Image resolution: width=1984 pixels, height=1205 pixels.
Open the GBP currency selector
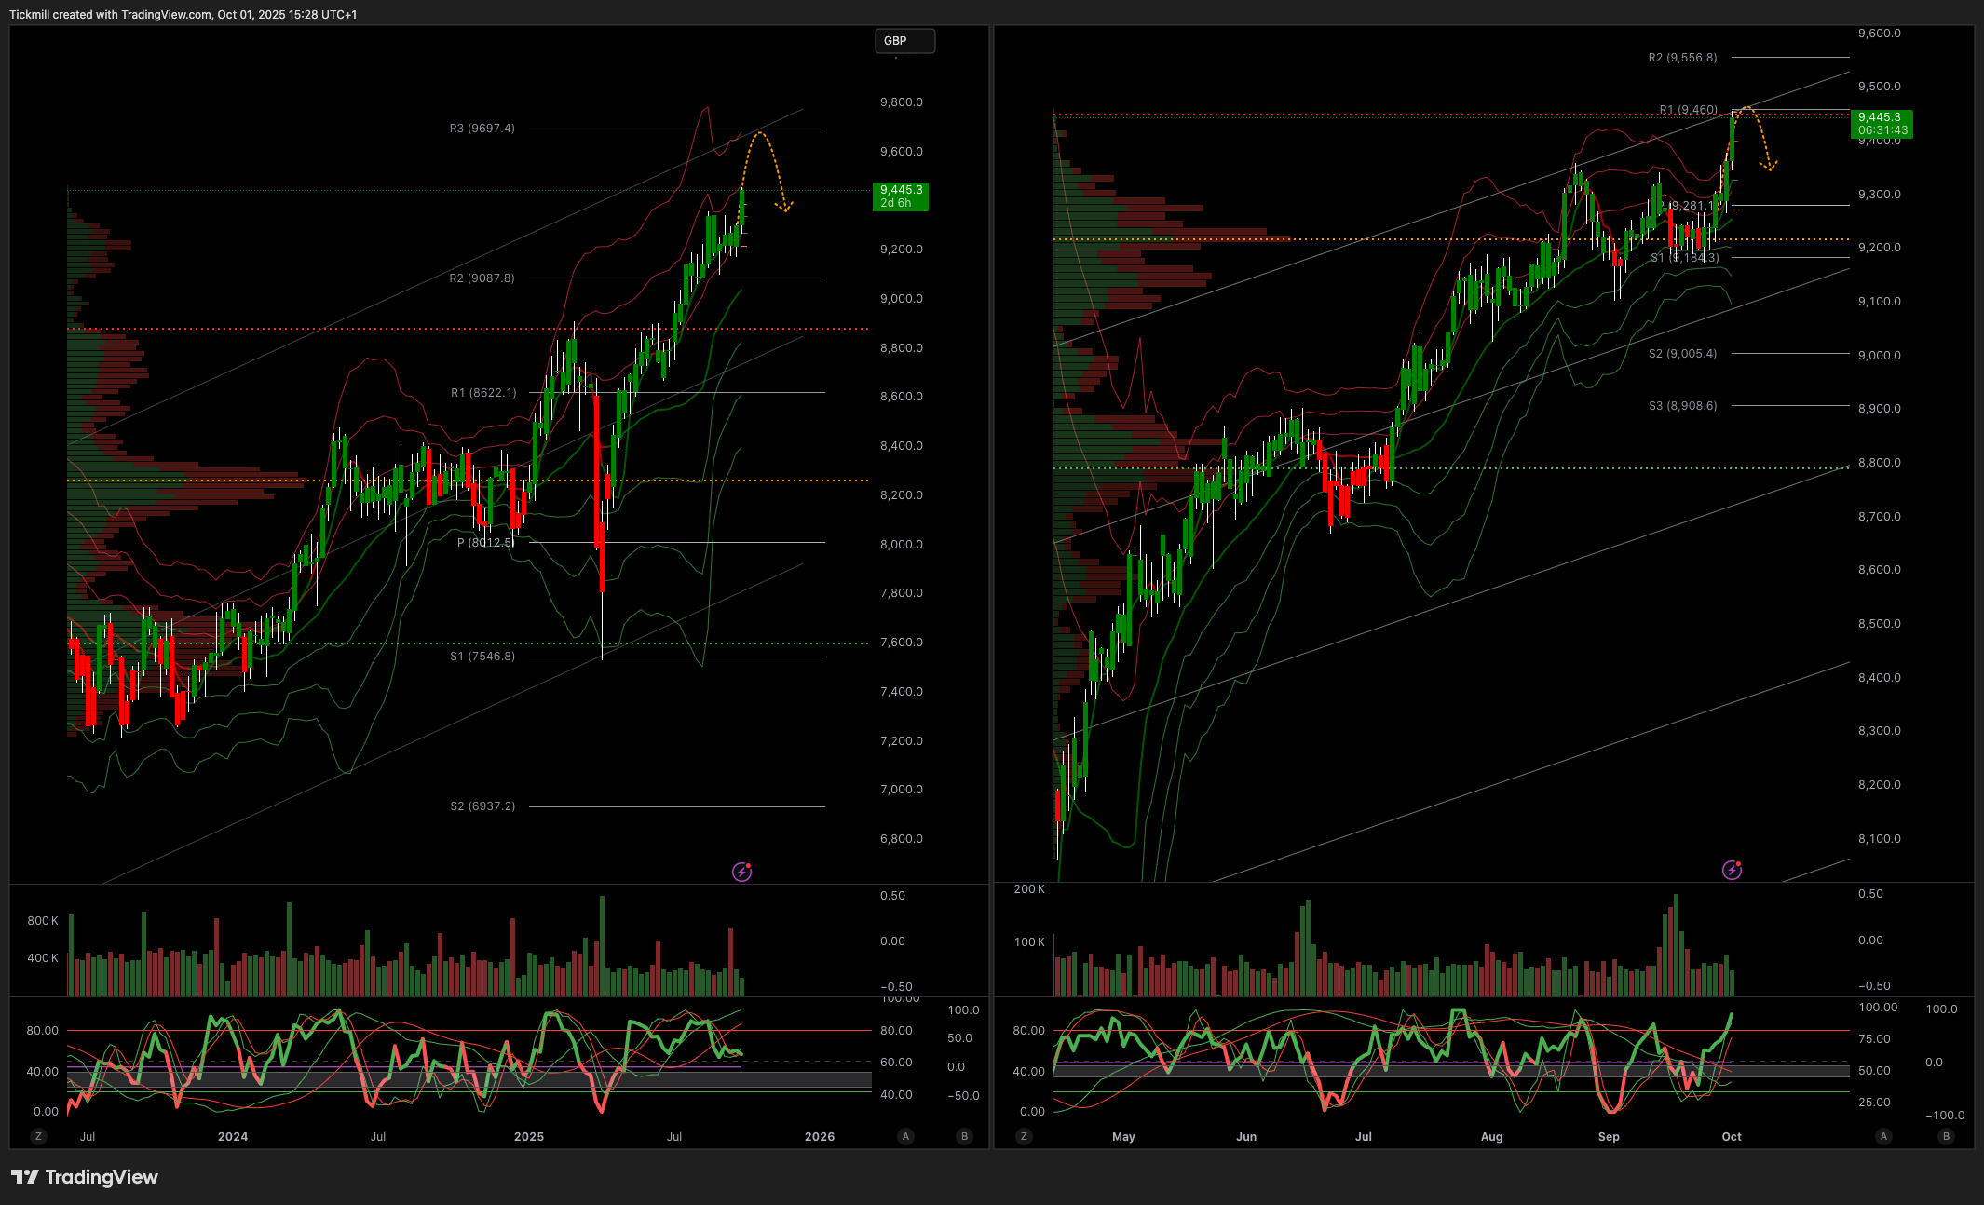[x=904, y=41]
